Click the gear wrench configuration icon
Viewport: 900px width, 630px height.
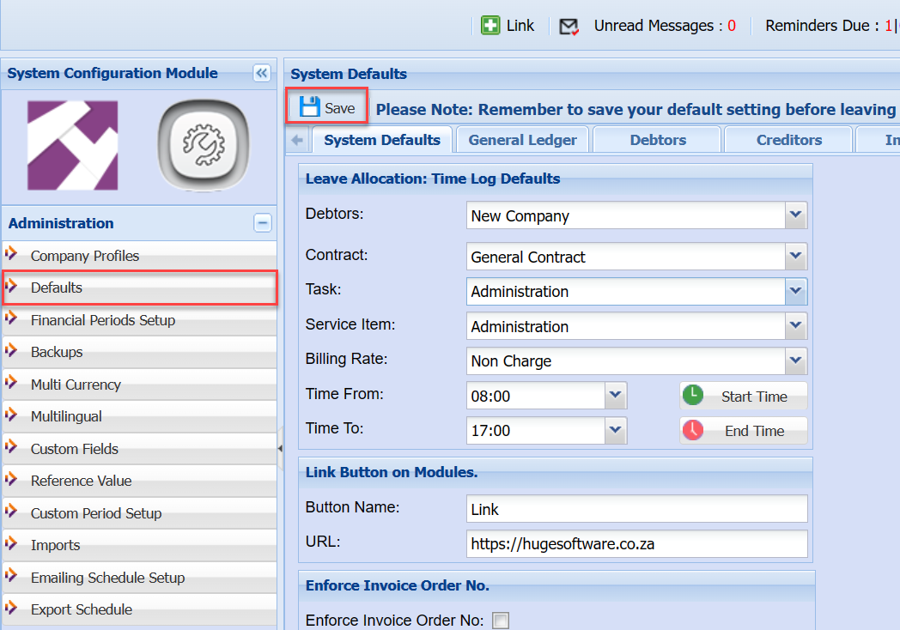pos(204,145)
